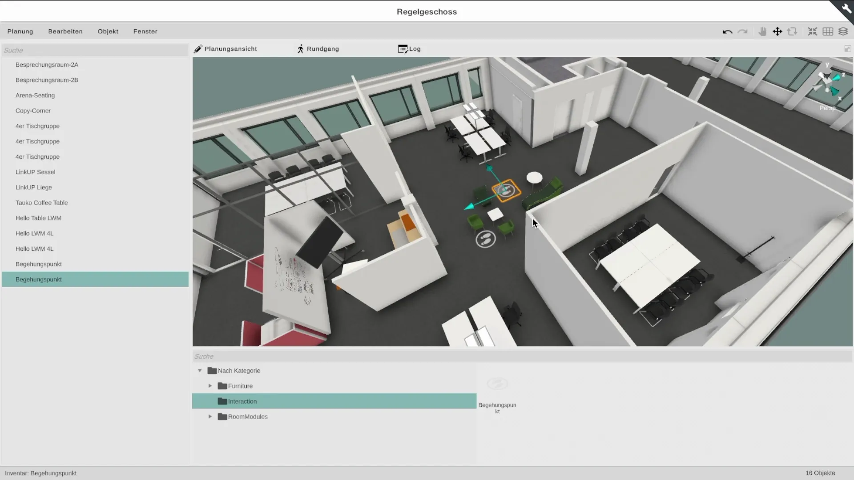Switch to the Planungsansicht tab
854x480 pixels.
(226, 49)
